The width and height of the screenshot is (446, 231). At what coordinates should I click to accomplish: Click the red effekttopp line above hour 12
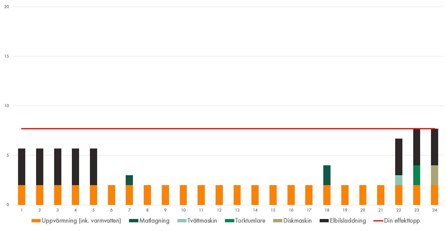[219, 129]
